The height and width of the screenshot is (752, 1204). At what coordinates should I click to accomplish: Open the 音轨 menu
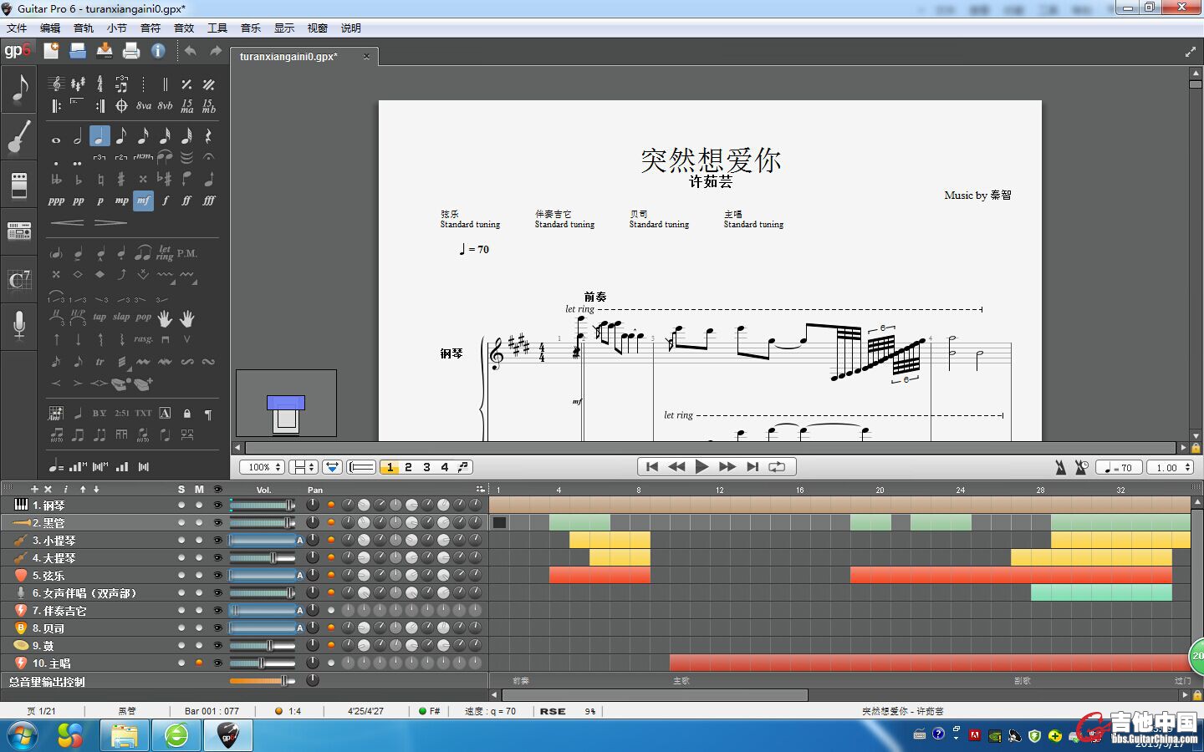click(84, 28)
